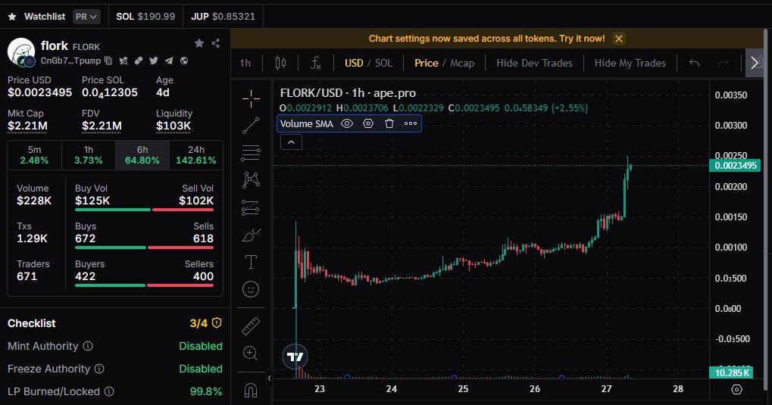Change the candlestick chart style
This screenshot has width=772, height=405.
coord(280,63)
